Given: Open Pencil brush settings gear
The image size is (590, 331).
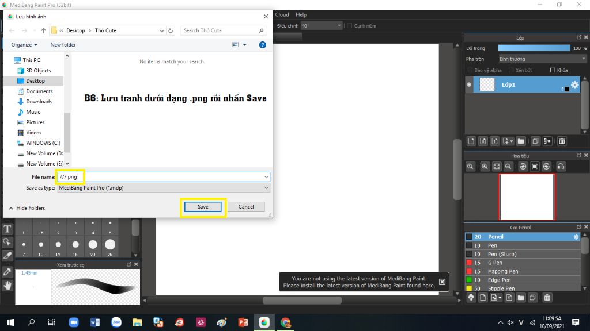Looking at the screenshot, I should coord(576,237).
